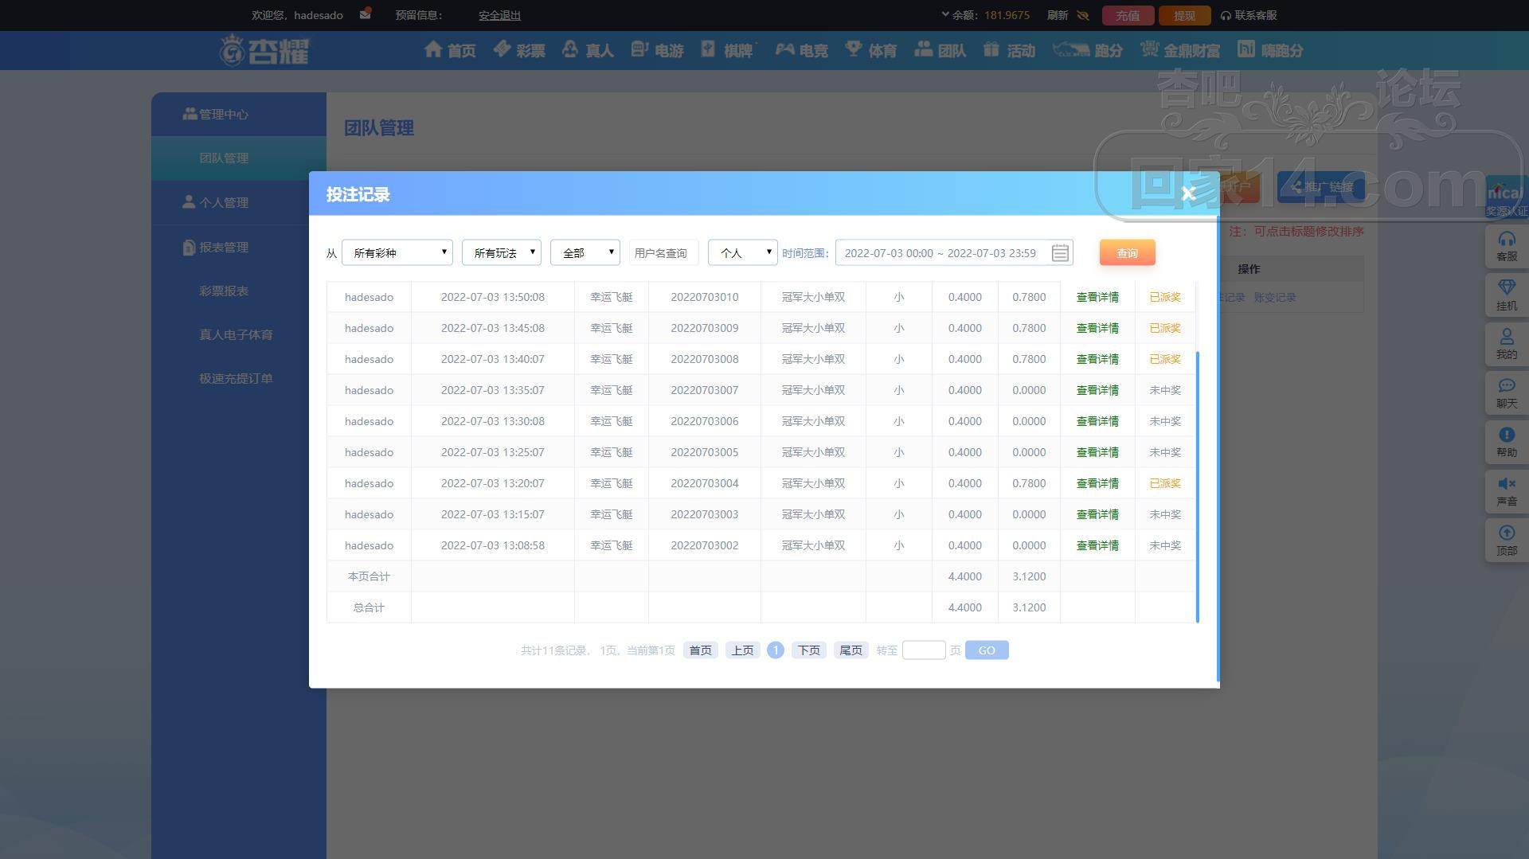
Task: Open 金鼎财富 section
Action: tap(1179, 50)
